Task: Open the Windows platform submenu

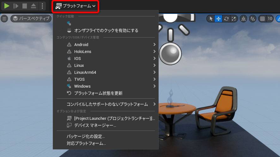Action: [x=106, y=86]
